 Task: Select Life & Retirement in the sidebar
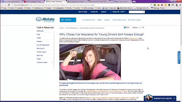coord(43,45)
